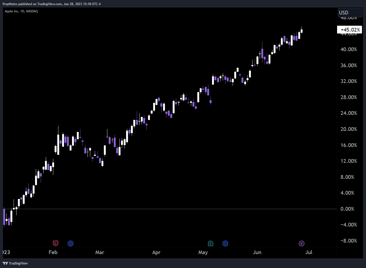Click the Apr label on the time axis
The height and width of the screenshot is (268, 366).
click(156, 252)
